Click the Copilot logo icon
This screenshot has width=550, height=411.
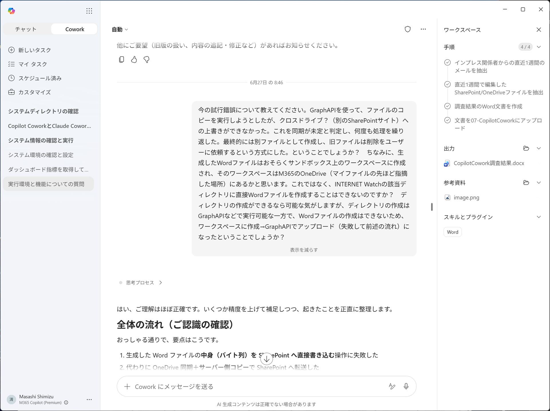tap(11, 11)
